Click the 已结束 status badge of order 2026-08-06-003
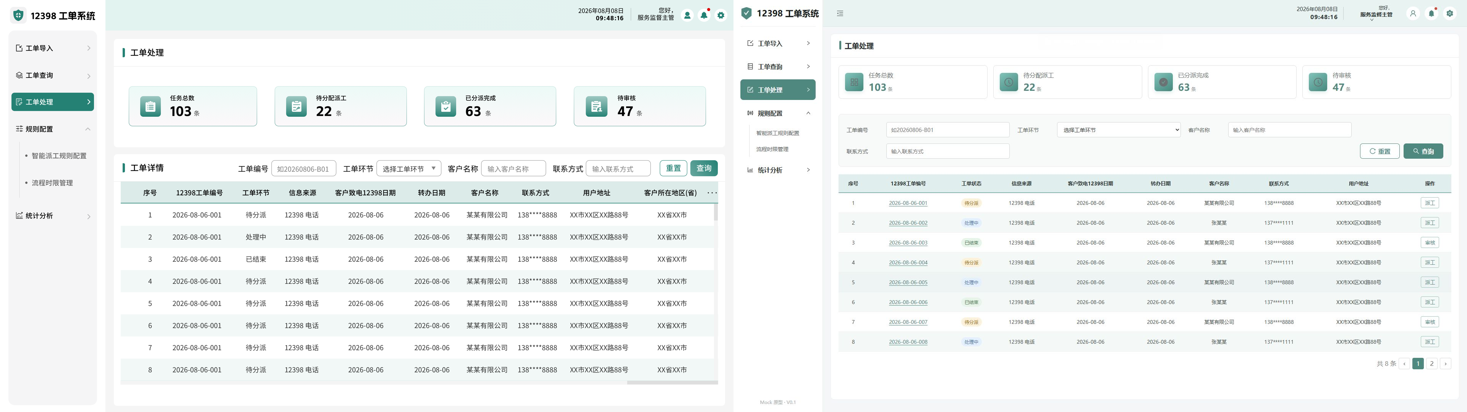Viewport: 1467px width, 412px height. pos(971,243)
